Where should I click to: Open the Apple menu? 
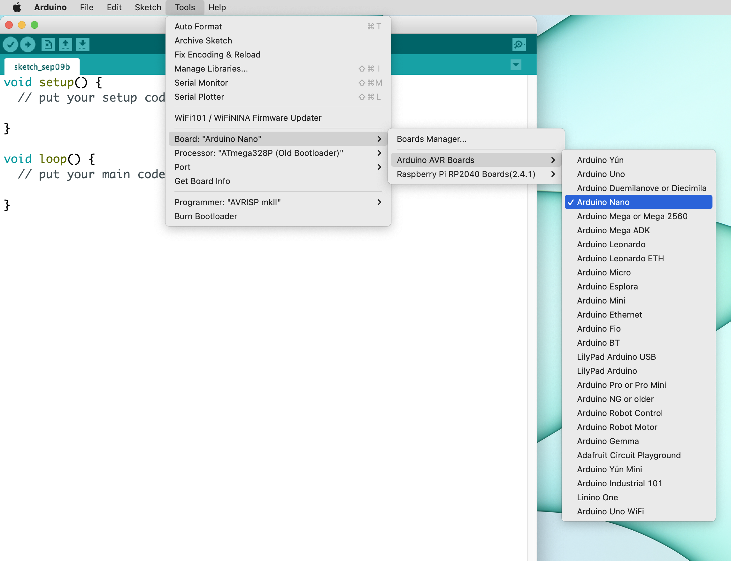click(x=17, y=7)
